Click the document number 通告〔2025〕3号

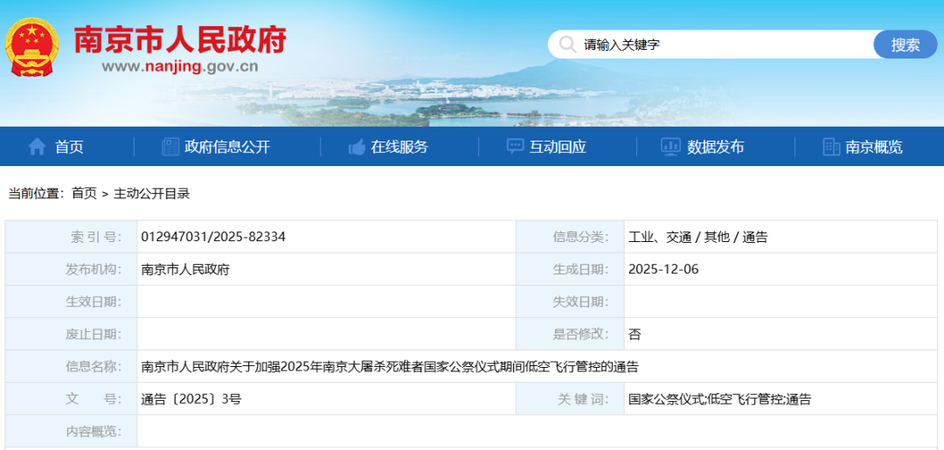(191, 399)
